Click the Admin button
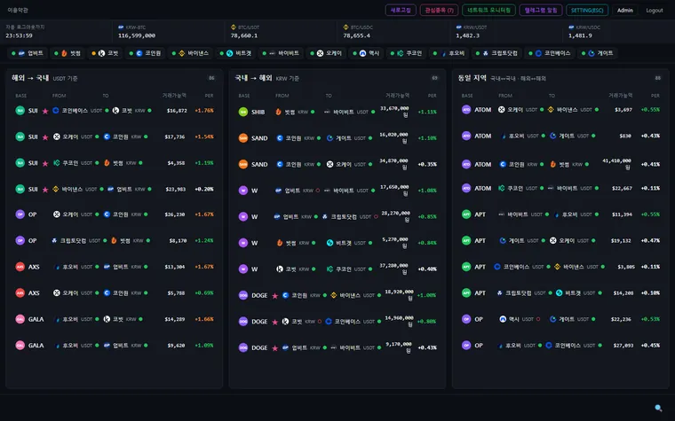 624,10
